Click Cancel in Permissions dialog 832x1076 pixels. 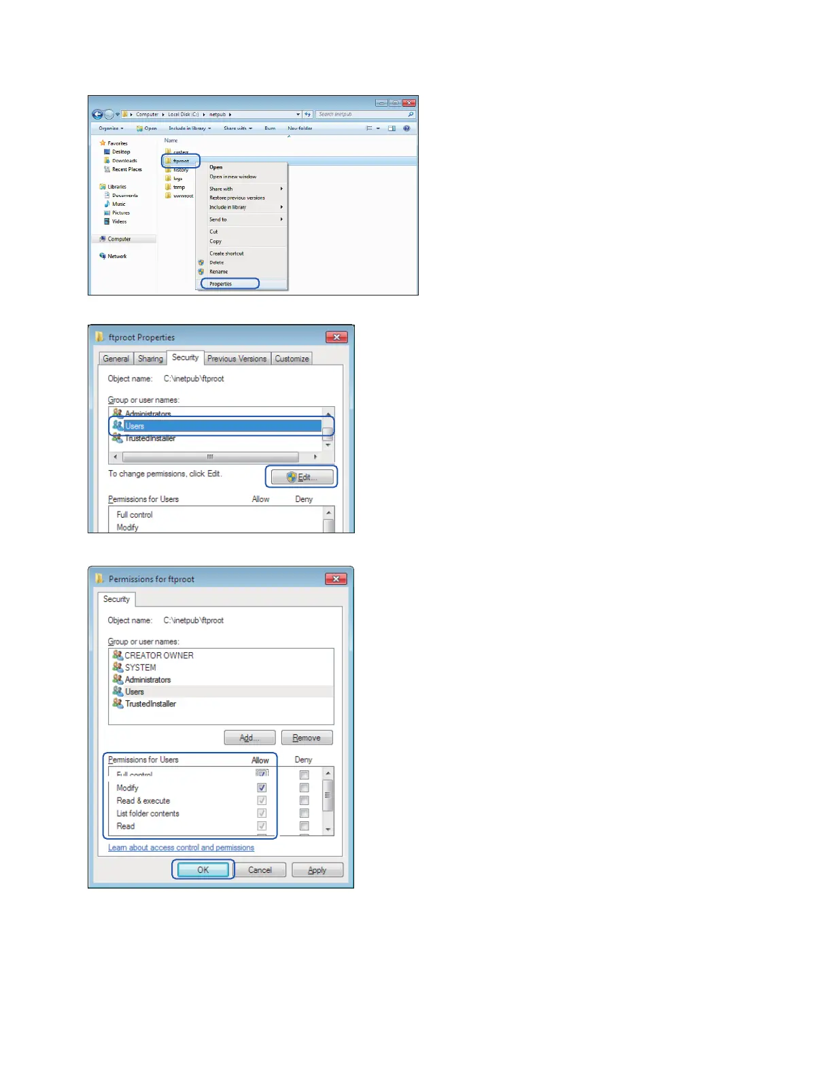(260, 870)
